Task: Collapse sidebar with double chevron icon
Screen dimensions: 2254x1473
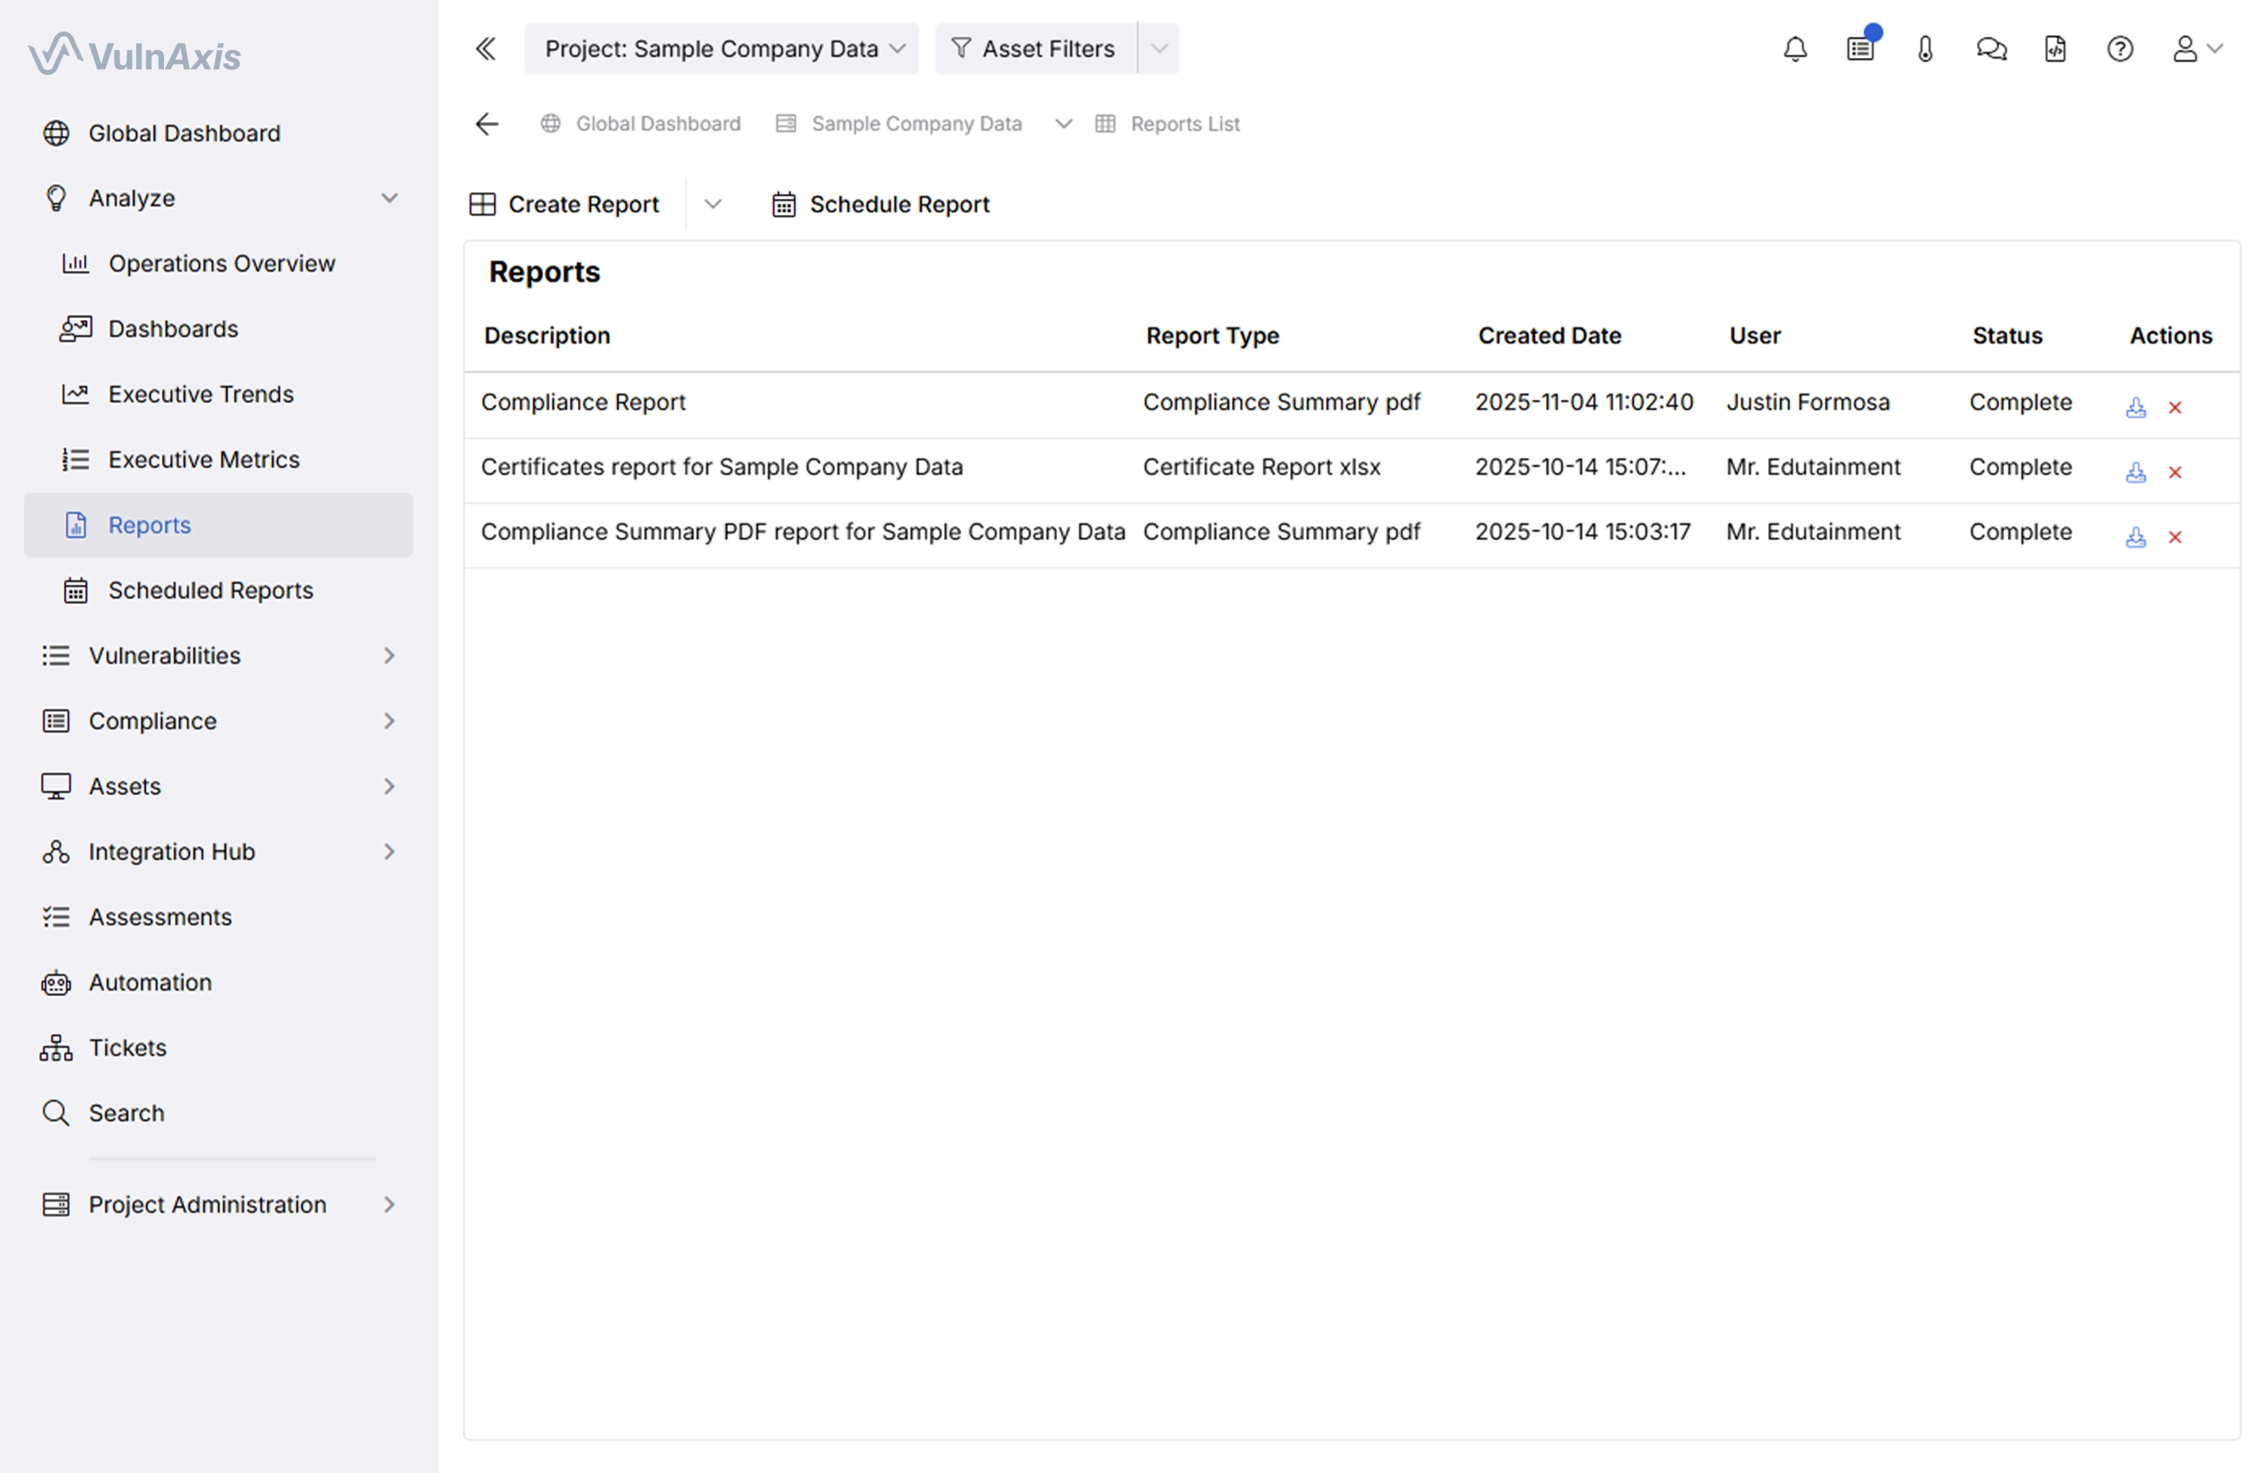Action: [486, 49]
